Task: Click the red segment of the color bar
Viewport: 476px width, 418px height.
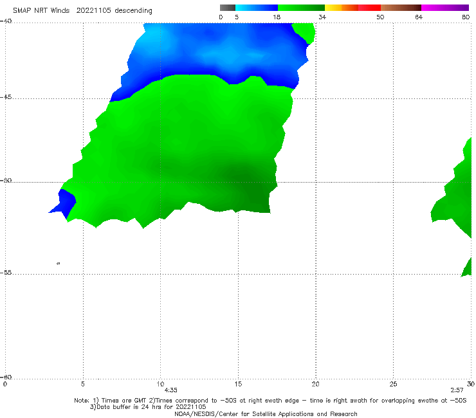Action: (369, 8)
